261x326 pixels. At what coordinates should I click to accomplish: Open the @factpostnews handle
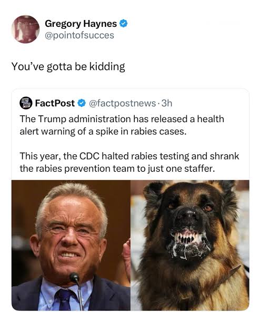tap(122, 103)
